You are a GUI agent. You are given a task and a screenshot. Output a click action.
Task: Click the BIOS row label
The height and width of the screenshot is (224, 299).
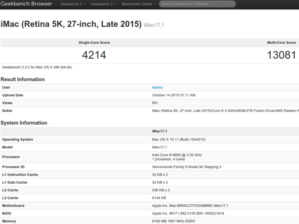point(7,214)
